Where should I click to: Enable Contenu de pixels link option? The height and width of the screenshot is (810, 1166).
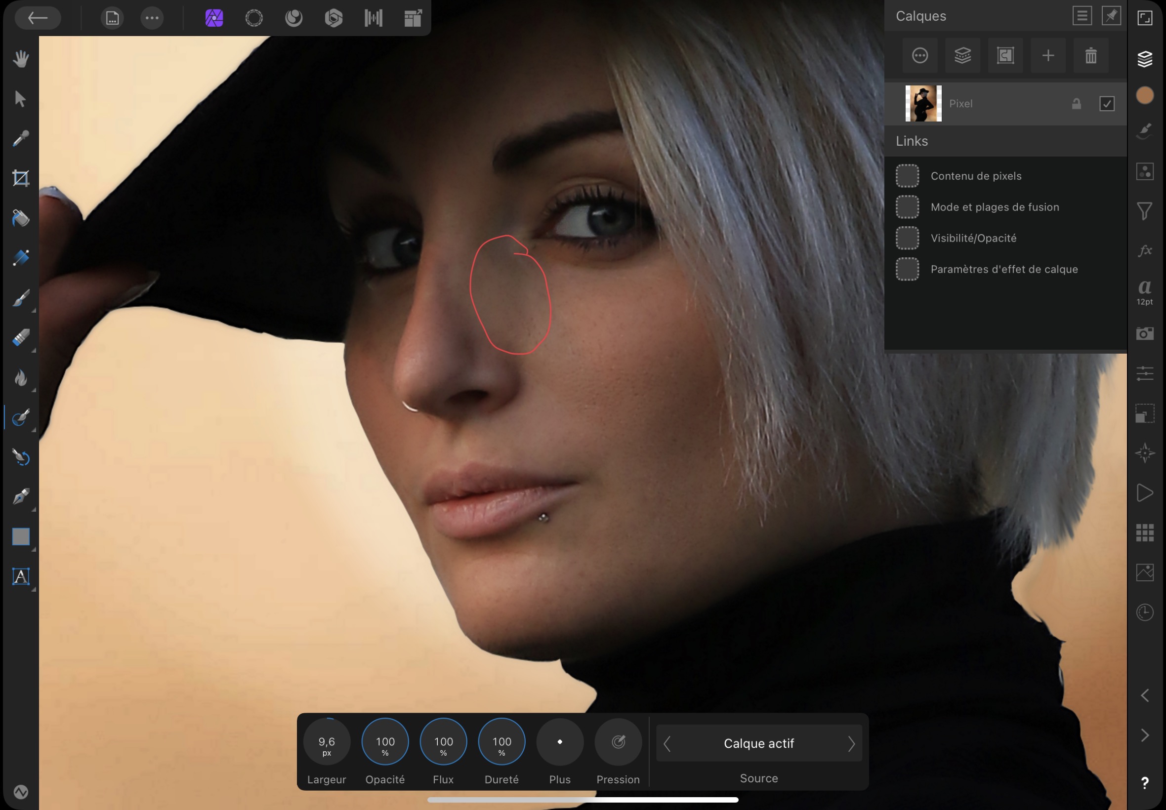(907, 176)
